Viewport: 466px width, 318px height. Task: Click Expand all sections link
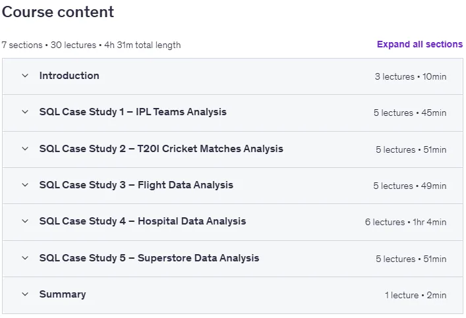click(420, 44)
